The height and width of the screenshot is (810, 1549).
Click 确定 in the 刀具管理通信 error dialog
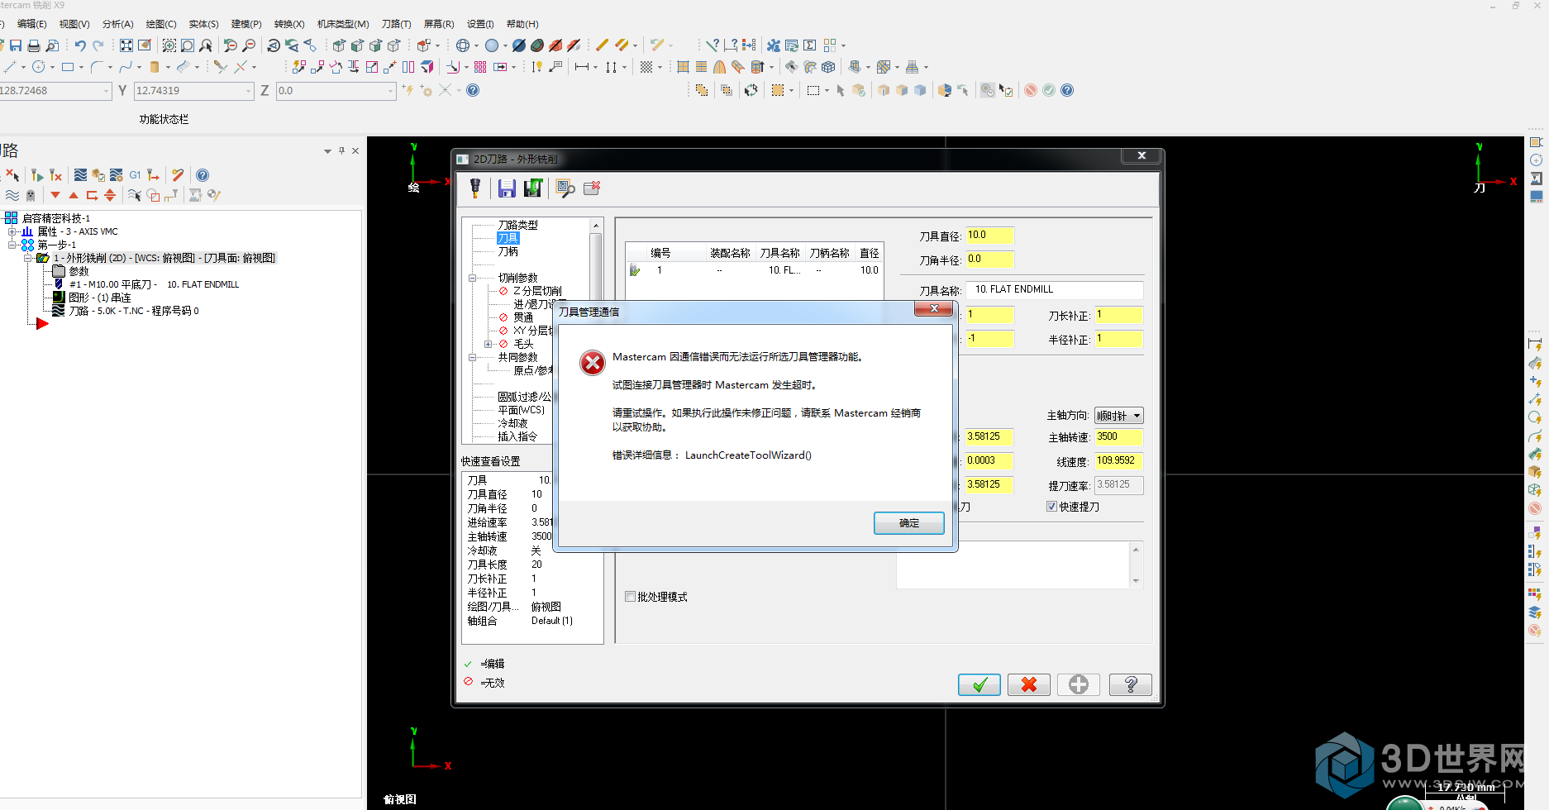pos(908,523)
